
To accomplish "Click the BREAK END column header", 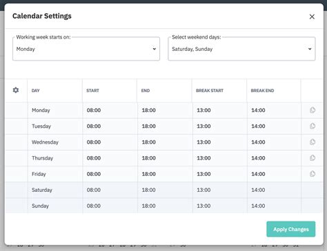I will (x=262, y=91).
